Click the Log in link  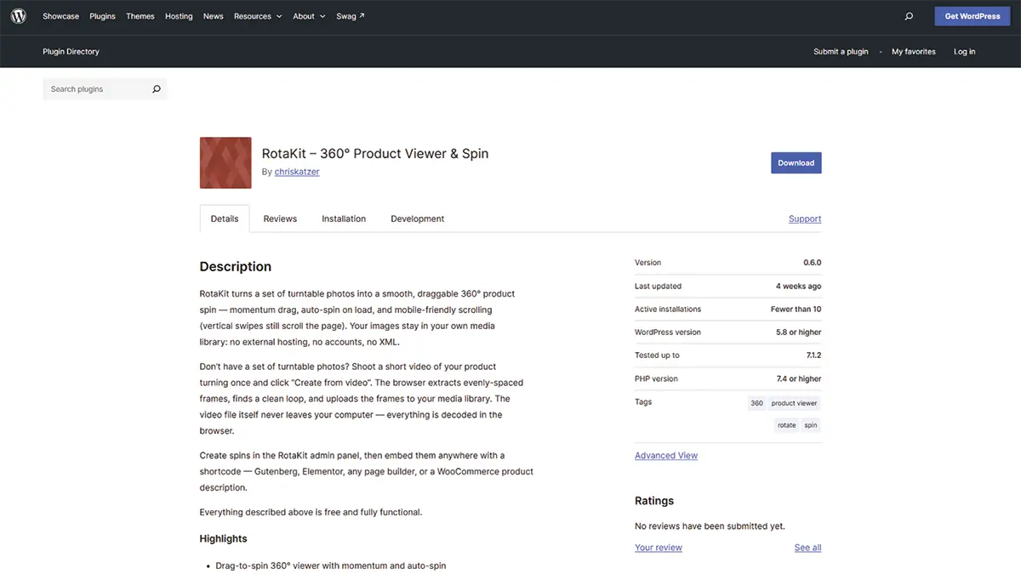click(965, 52)
